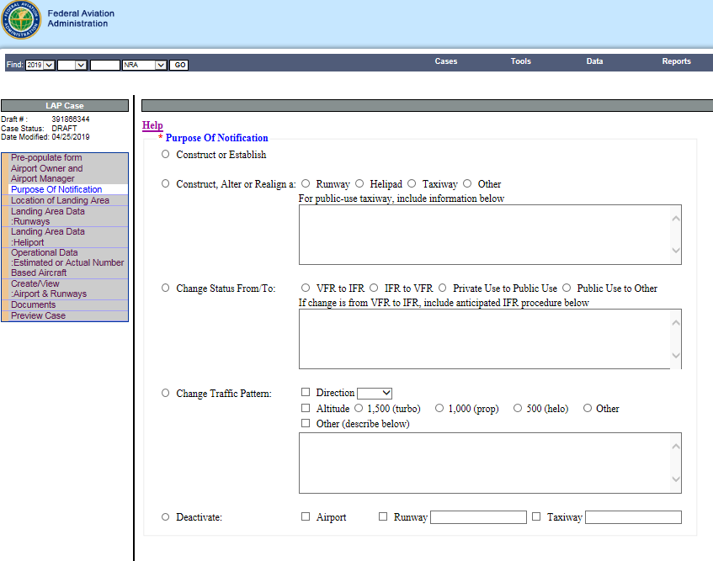Check the Other (describe below) checkbox
Viewport: 713px width, 561px height.
point(306,423)
